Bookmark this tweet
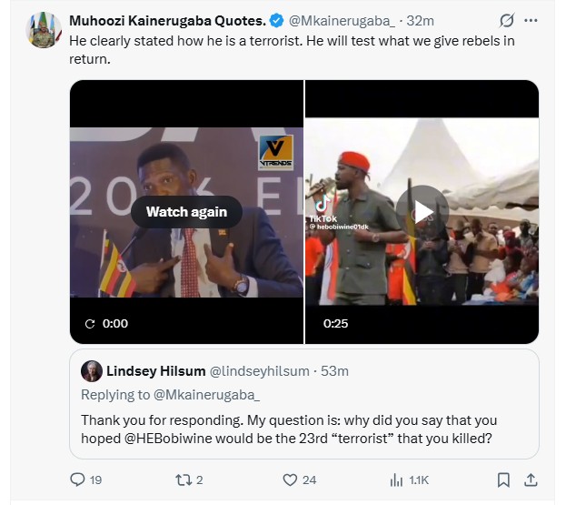Screen dimensions: 566x505 (503, 480)
